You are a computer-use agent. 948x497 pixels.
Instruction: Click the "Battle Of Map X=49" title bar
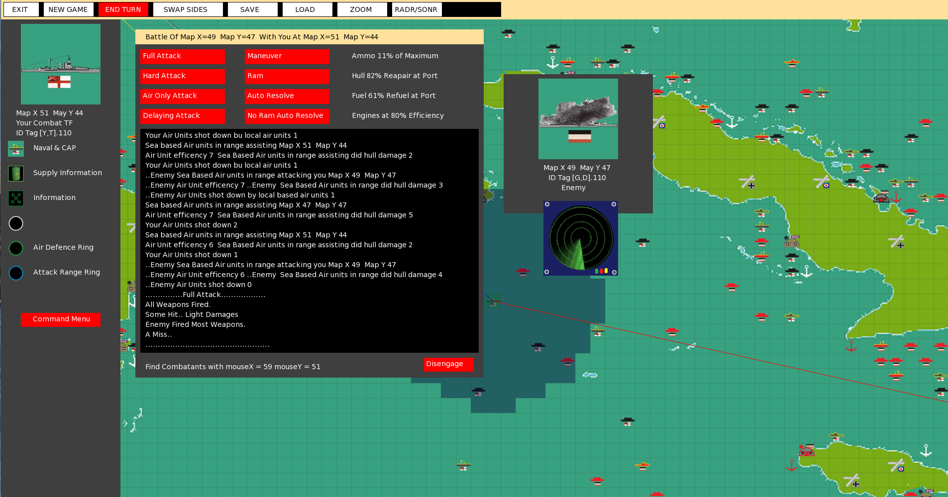point(310,37)
